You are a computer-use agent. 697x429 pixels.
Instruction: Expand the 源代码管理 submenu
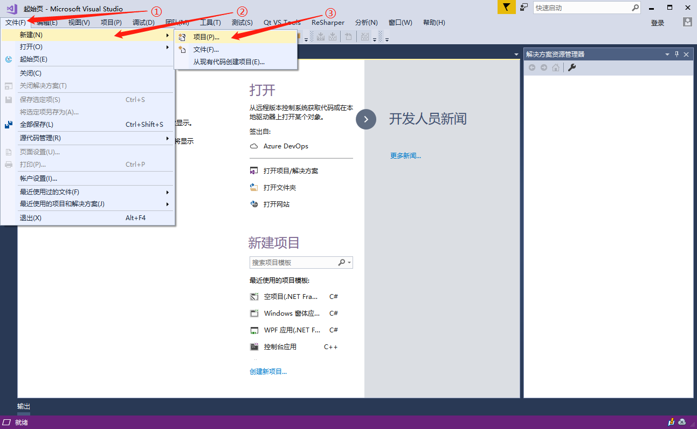pyautogui.click(x=167, y=138)
